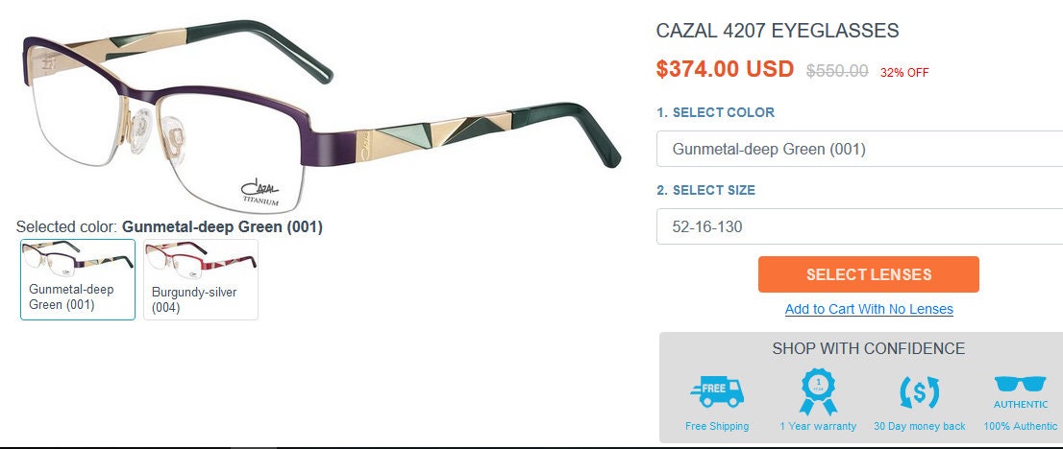Screen dimensions: 1063x449
Task: Click the $374.00 USD sale price
Action: pos(725,69)
